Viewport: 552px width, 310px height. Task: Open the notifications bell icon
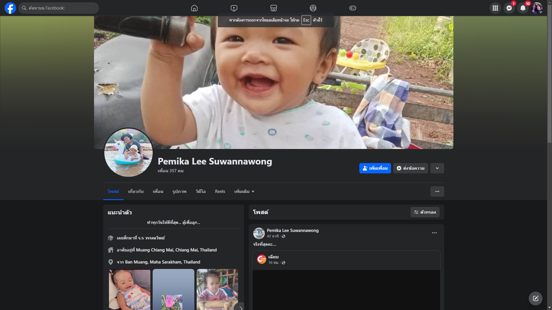(x=523, y=8)
